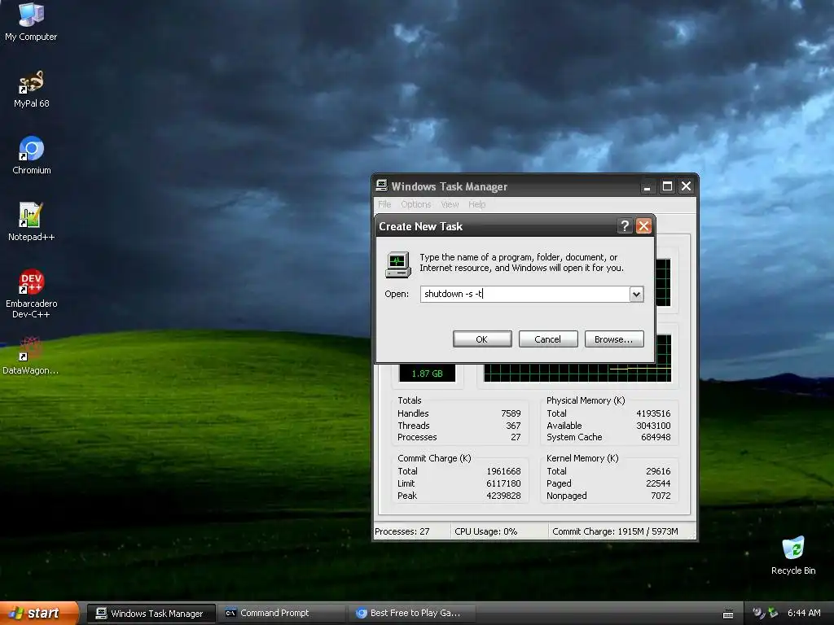Viewport: 834px width, 625px height.
Task: Click the Commit Charge Peak 4239828
Action: (x=503, y=496)
